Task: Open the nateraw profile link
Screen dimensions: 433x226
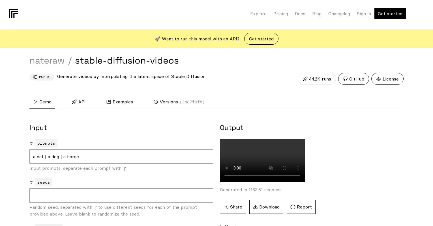Action: coord(47,60)
